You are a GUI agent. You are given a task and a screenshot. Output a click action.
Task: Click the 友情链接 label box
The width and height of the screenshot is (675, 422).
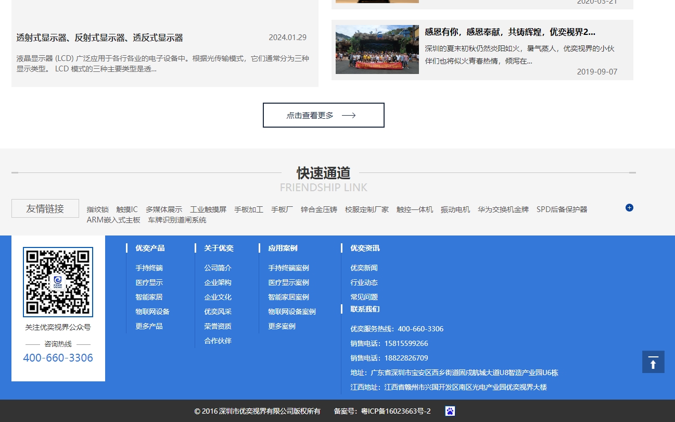45,208
